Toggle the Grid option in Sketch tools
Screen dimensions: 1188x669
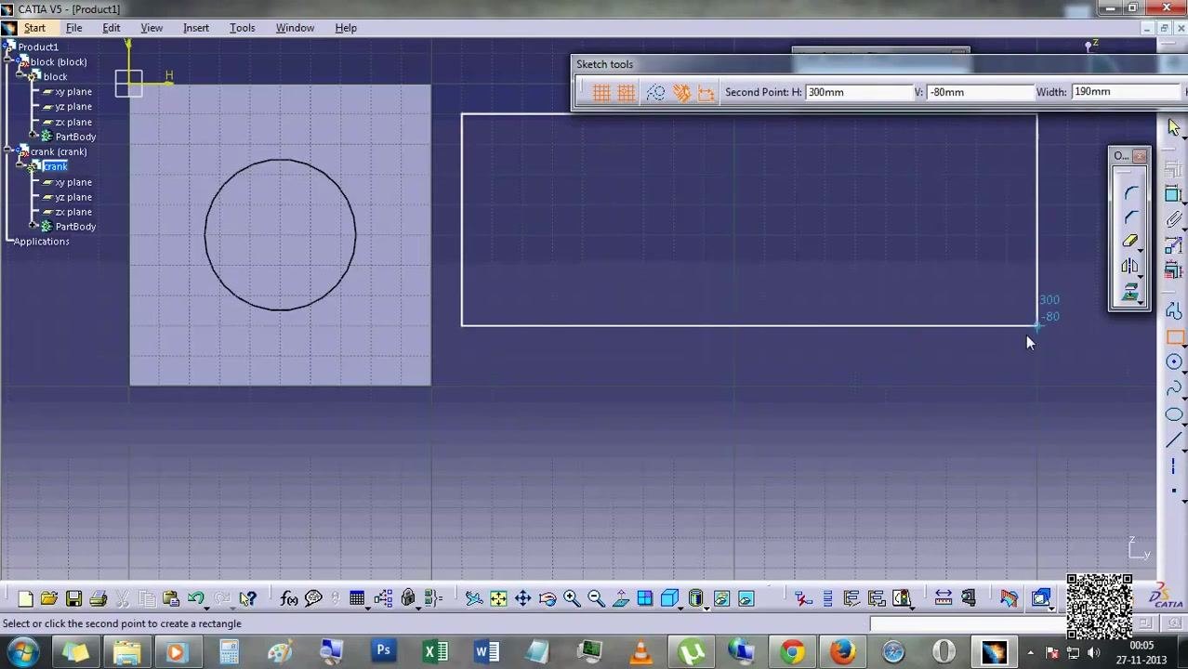601,92
